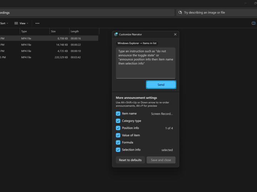Toggle the Formula checkbox

(118, 142)
